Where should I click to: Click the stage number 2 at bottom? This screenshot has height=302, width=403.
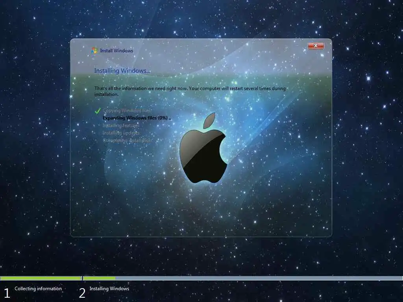pyautogui.click(x=82, y=293)
